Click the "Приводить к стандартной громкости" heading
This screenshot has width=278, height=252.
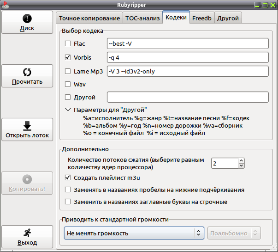click(x=115, y=220)
